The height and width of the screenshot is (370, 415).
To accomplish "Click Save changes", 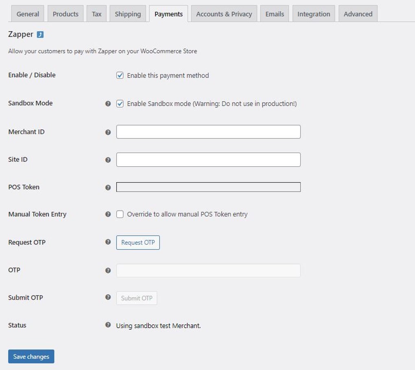I will coord(31,356).
